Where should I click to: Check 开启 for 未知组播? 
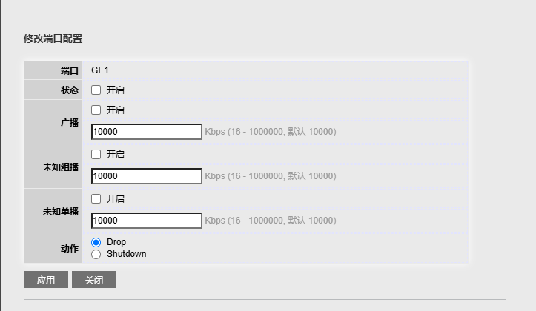click(x=96, y=154)
